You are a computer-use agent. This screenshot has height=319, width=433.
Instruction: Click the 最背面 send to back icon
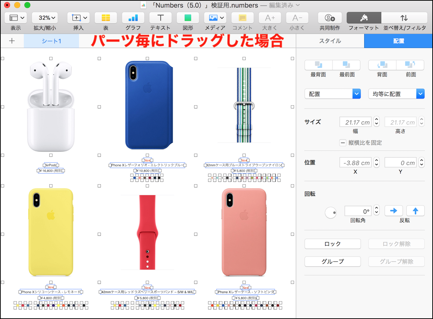click(318, 65)
